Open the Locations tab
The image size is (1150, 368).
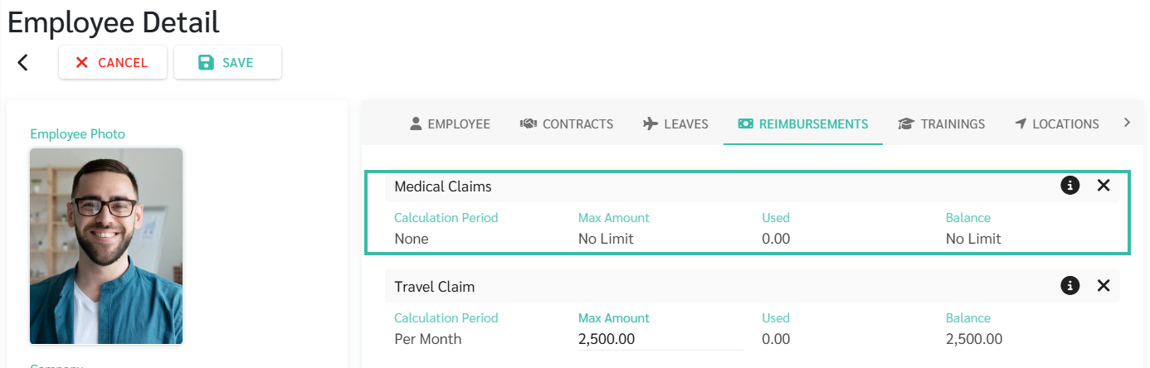click(1057, 123)
